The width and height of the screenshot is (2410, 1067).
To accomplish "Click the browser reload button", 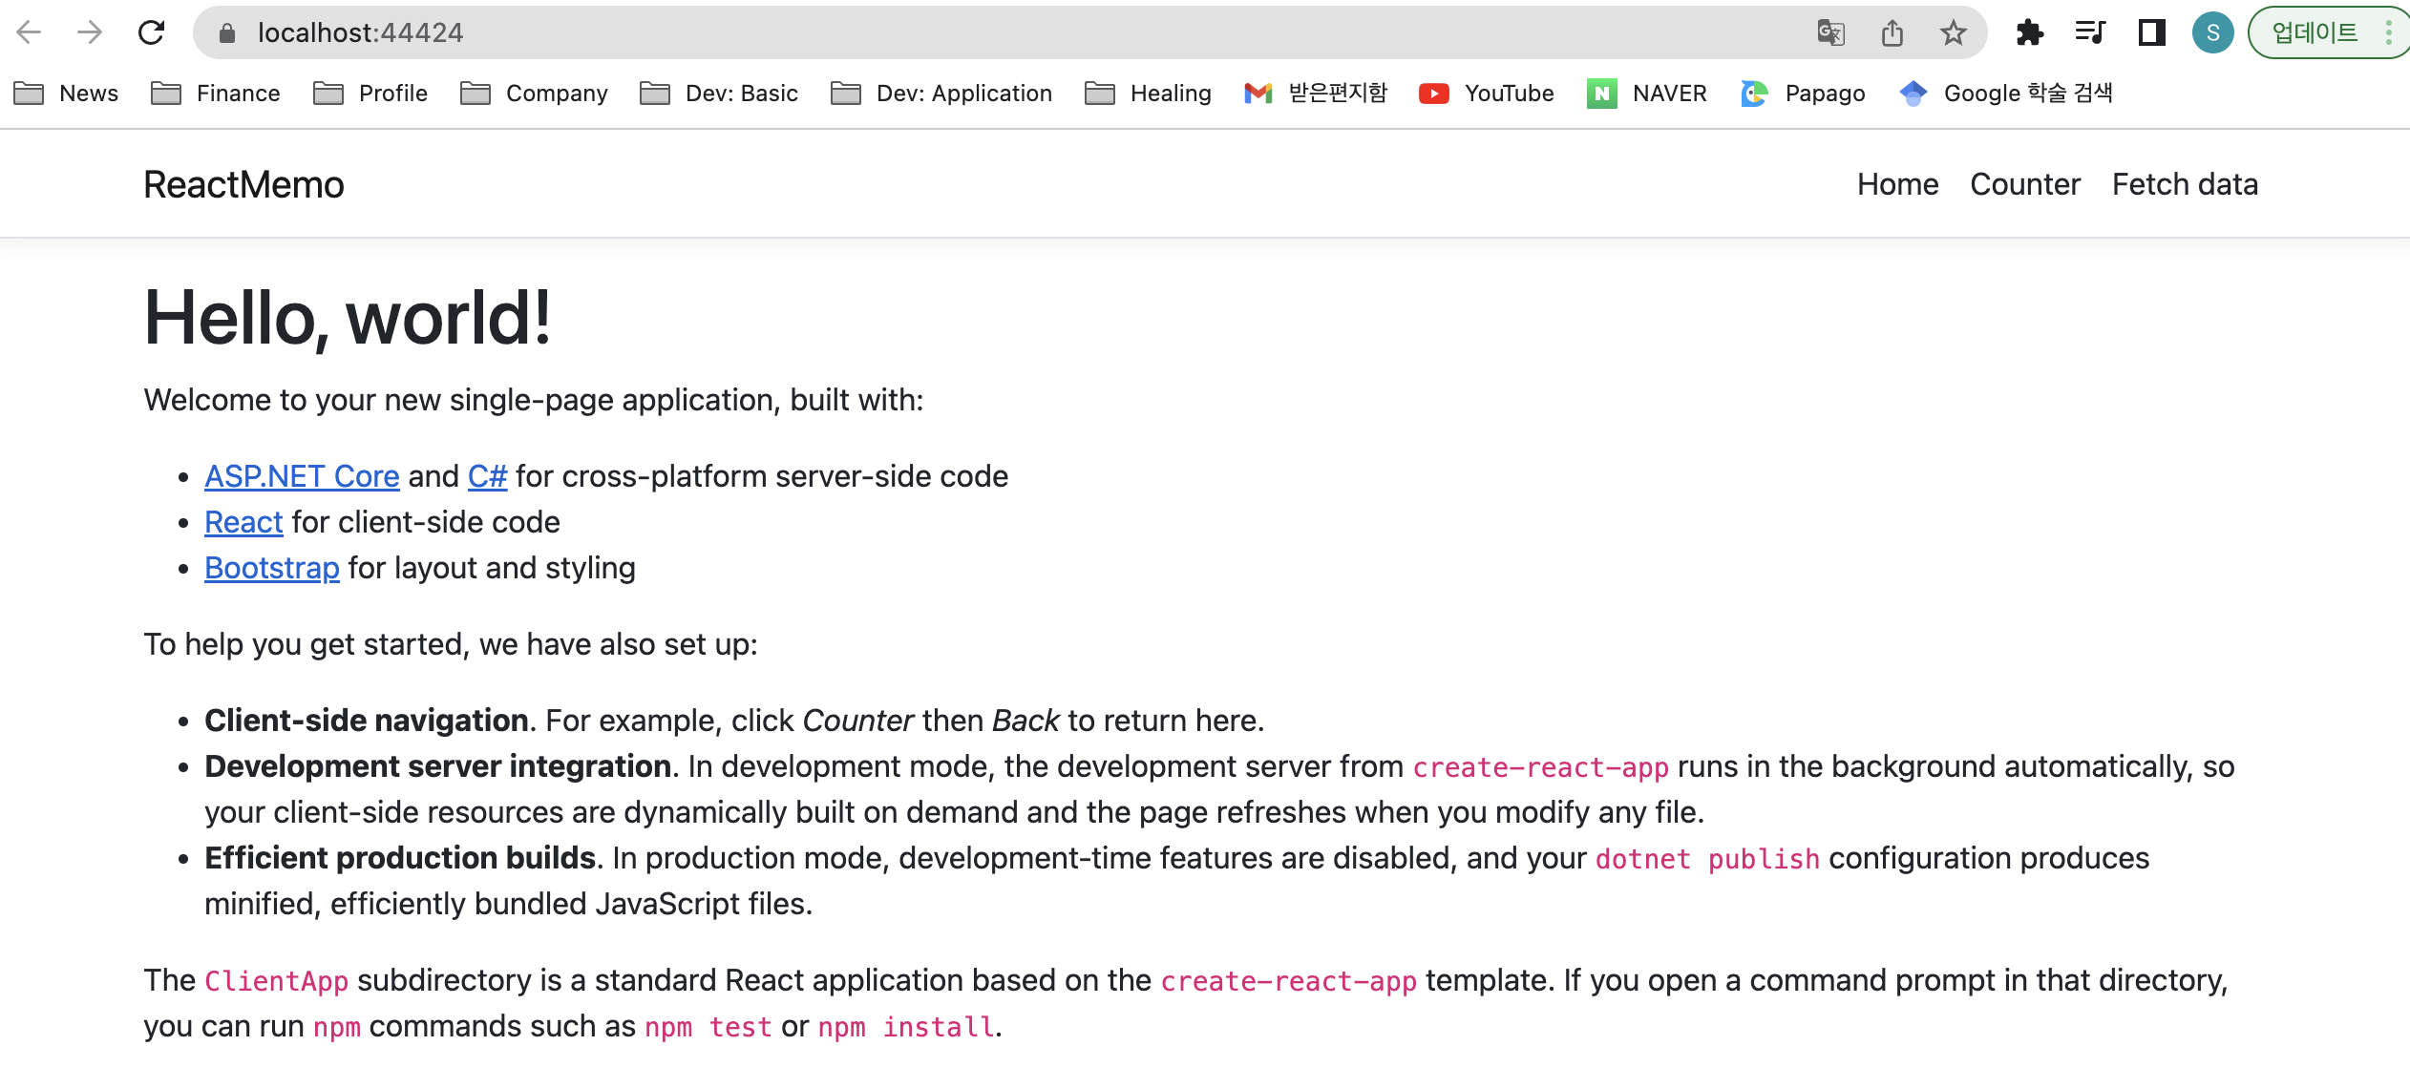I will 151,32.
